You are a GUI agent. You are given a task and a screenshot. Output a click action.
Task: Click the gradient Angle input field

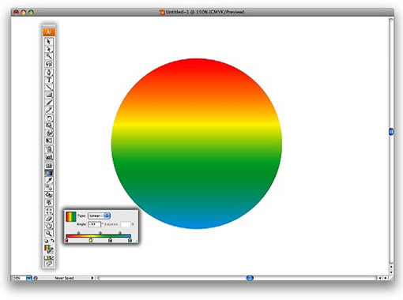click(x=94, y=224)
